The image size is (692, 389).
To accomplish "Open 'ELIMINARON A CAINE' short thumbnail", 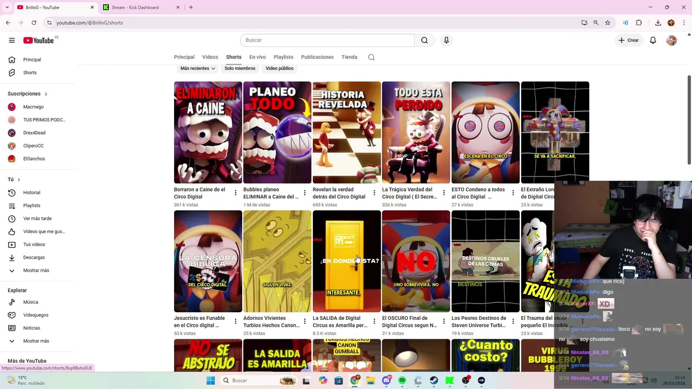I will pyautogui.click(x=208, y=132).
